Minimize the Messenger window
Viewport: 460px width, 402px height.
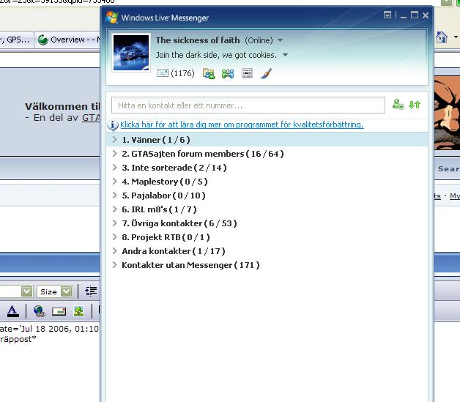(404, 15)
